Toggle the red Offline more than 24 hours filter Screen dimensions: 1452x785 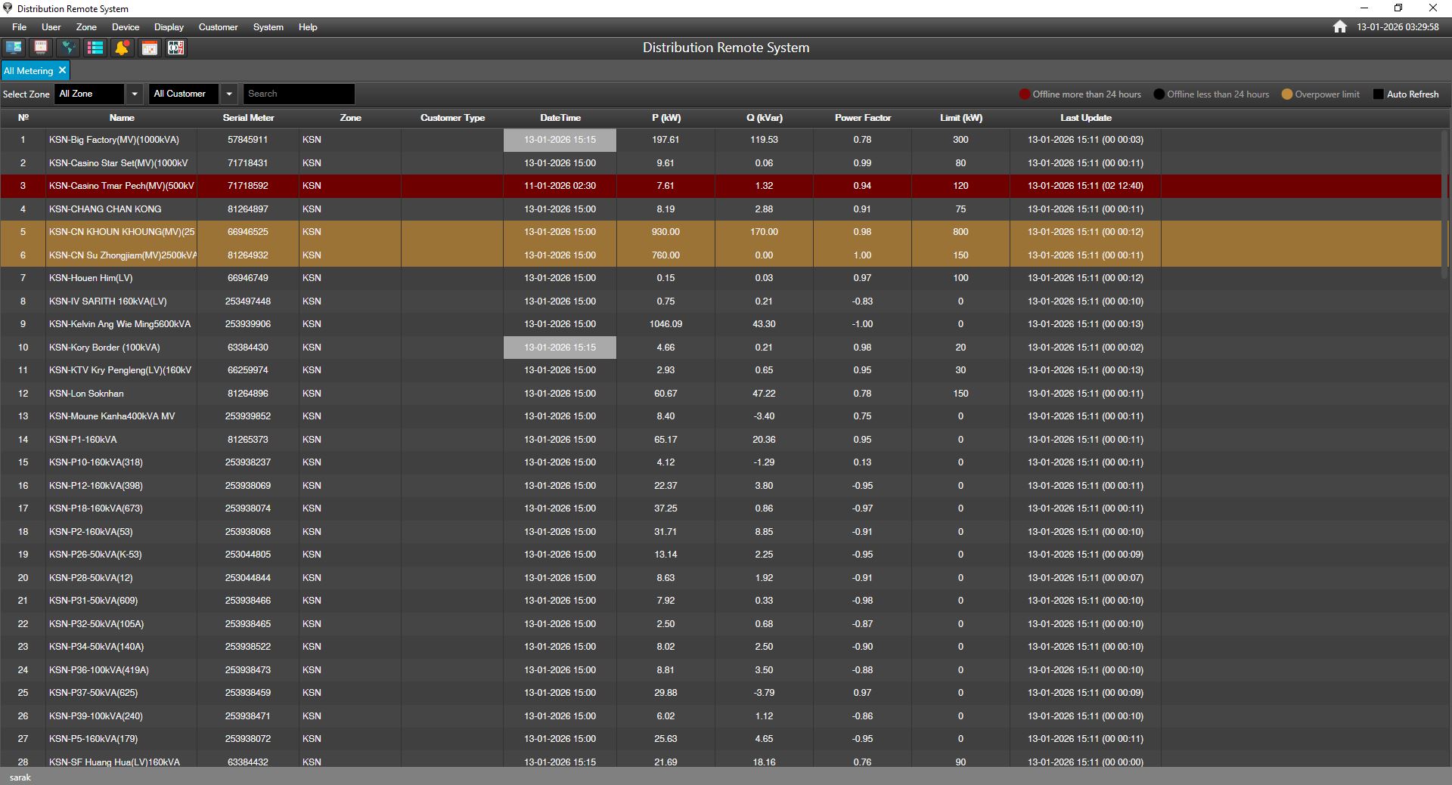click(1025, 94)
